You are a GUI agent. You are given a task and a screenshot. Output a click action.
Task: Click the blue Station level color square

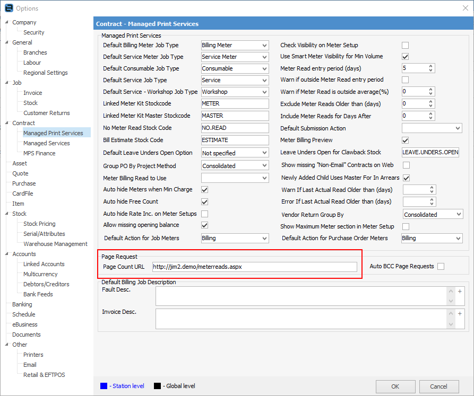click(x=104, y=386)
